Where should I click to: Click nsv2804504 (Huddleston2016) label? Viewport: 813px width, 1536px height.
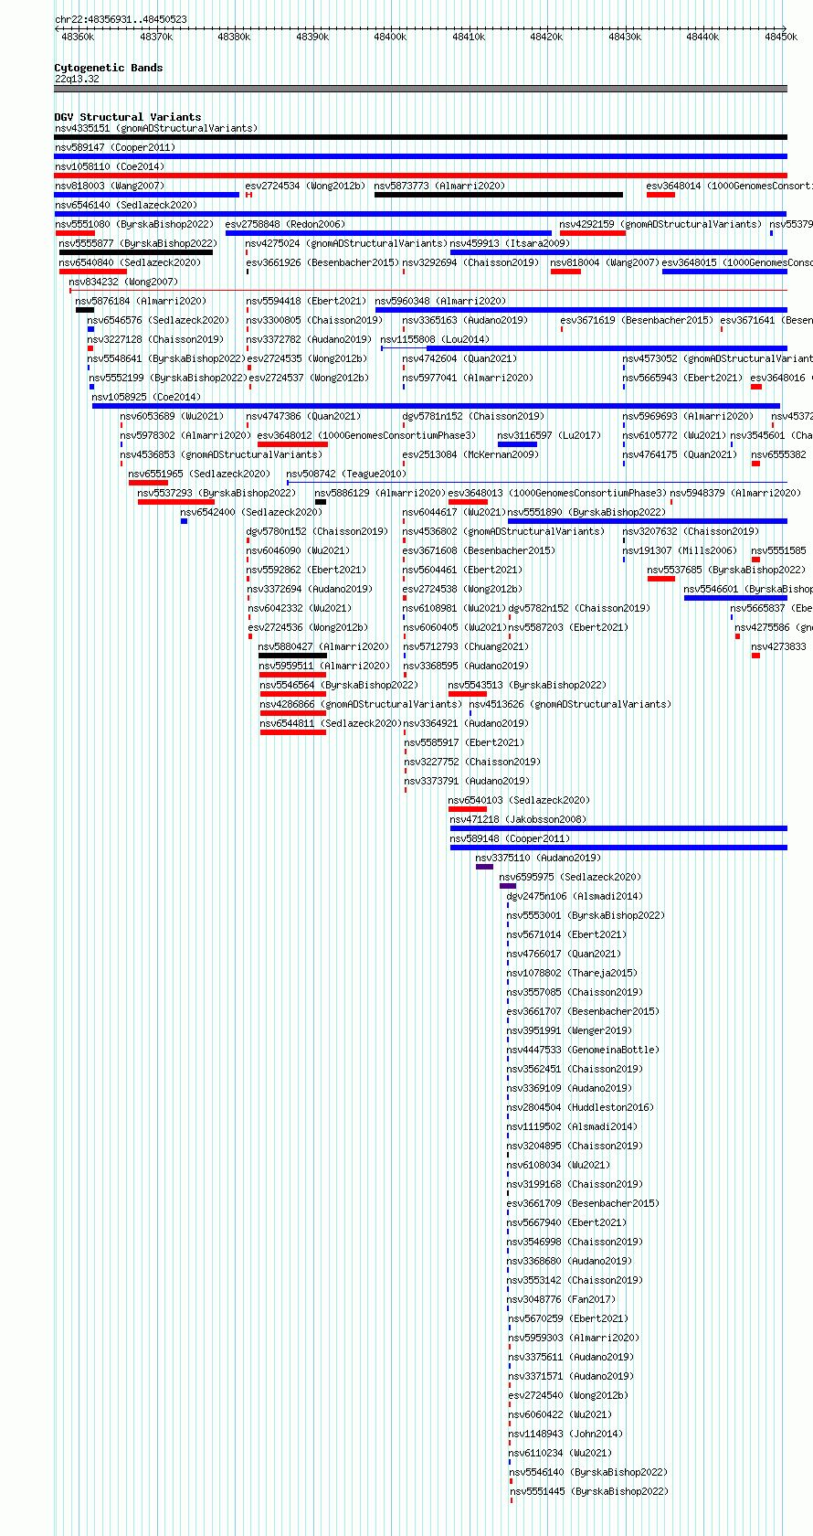click(580, 1107)
